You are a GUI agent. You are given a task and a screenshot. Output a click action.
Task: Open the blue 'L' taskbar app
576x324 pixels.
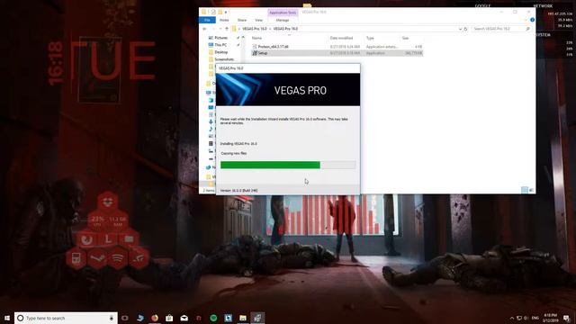[x=228, y=318]
